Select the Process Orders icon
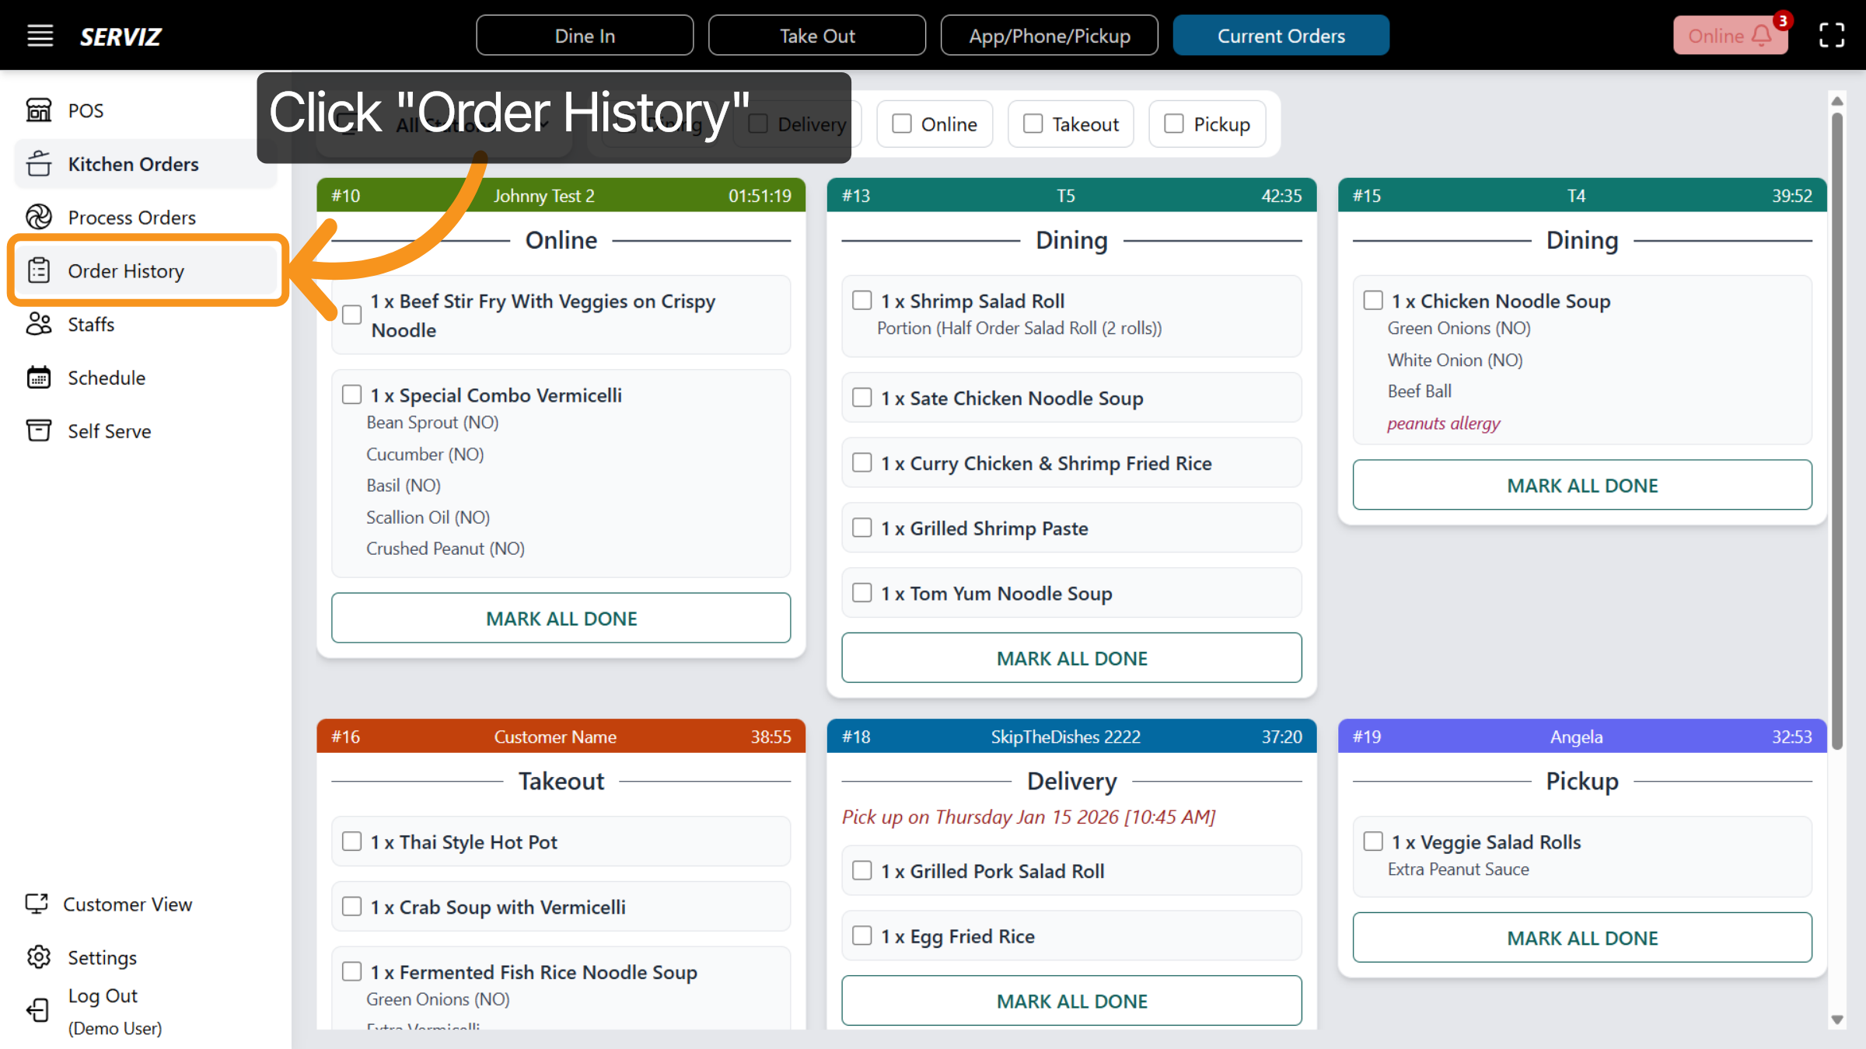The image size is (1866, 1049). pyautogui.click(x=40, y=217)
